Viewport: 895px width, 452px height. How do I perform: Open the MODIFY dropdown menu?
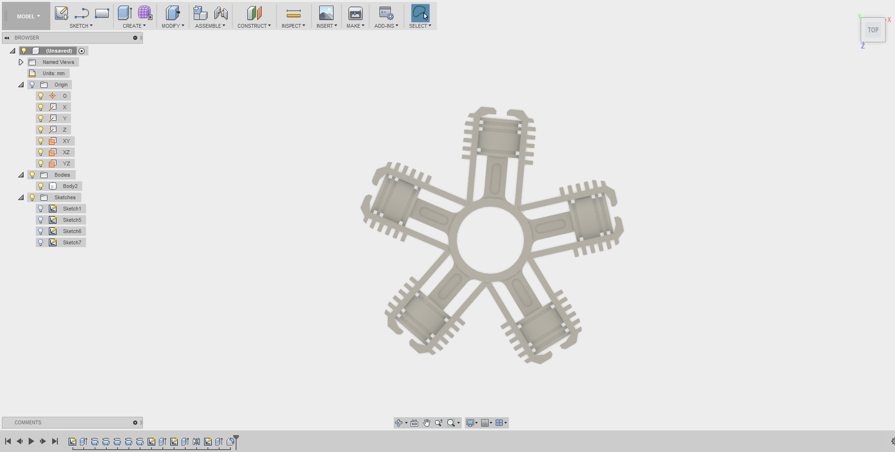coord(173,26)
